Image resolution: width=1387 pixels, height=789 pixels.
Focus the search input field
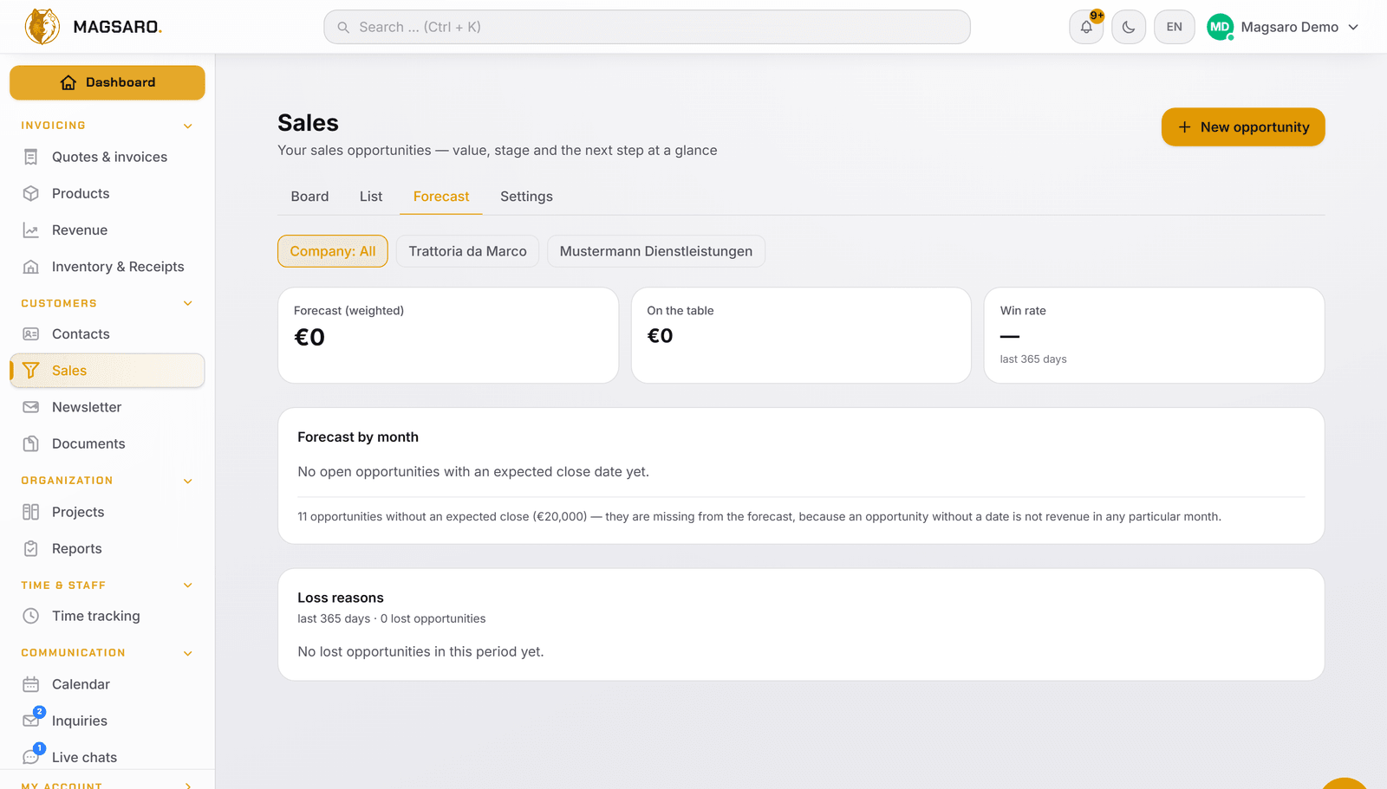click(x=647, y=27)
